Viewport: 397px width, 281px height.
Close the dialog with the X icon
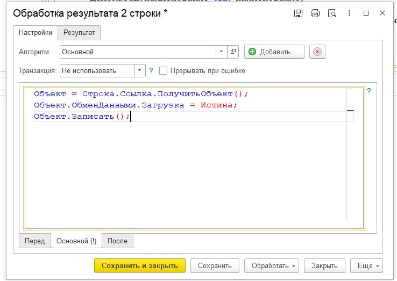(x=382, y=13)
